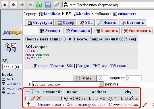Reload the page with green refresh icon
Image resolution: width=154 pixels, height=109 pixels.
[39, 5]
